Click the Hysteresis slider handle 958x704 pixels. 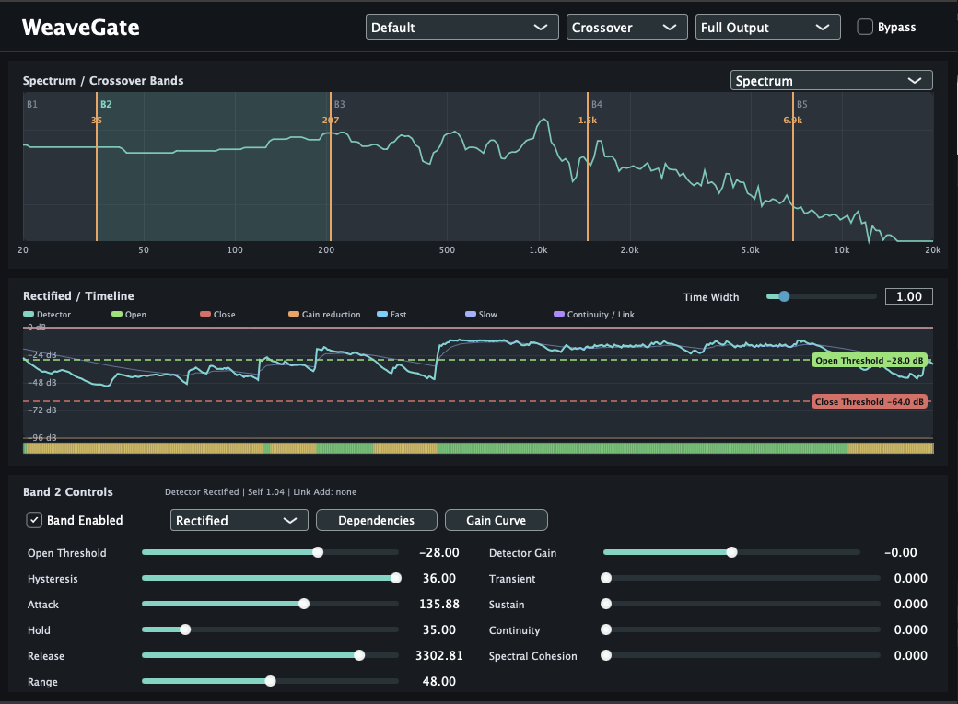396,578
